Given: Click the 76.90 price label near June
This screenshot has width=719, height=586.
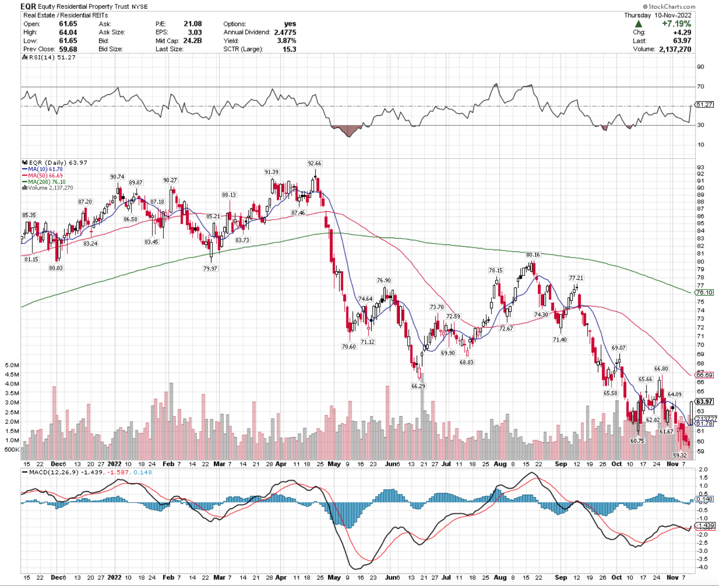Looking at the screenshot, I should coord(384,280).
